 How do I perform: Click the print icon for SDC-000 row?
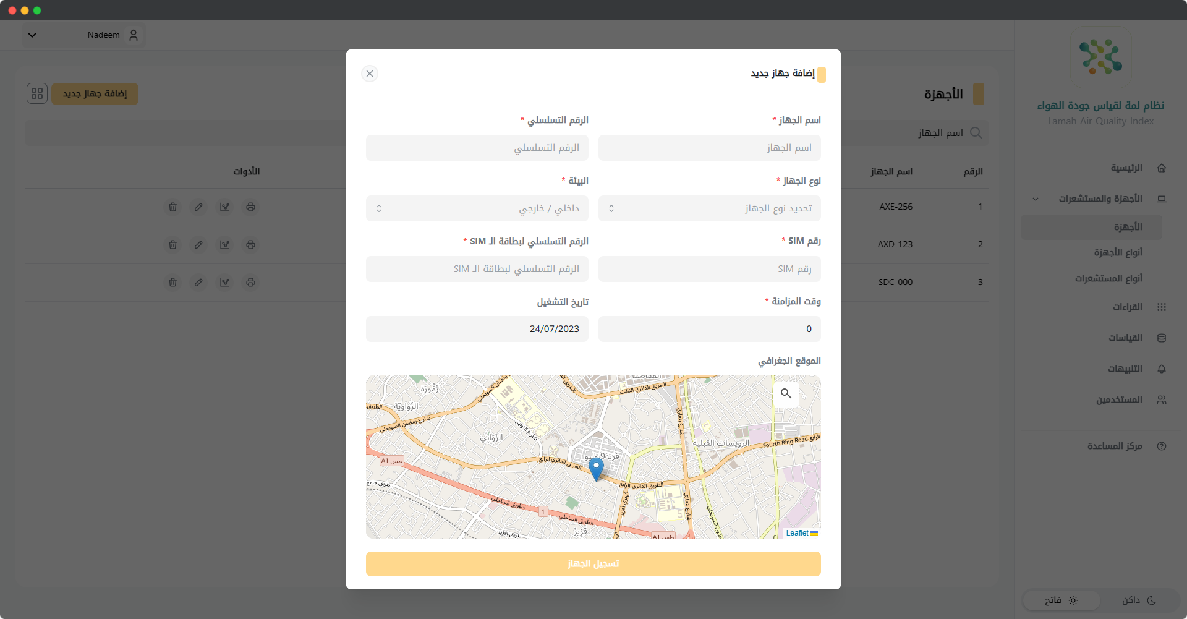tap(250, 283)
